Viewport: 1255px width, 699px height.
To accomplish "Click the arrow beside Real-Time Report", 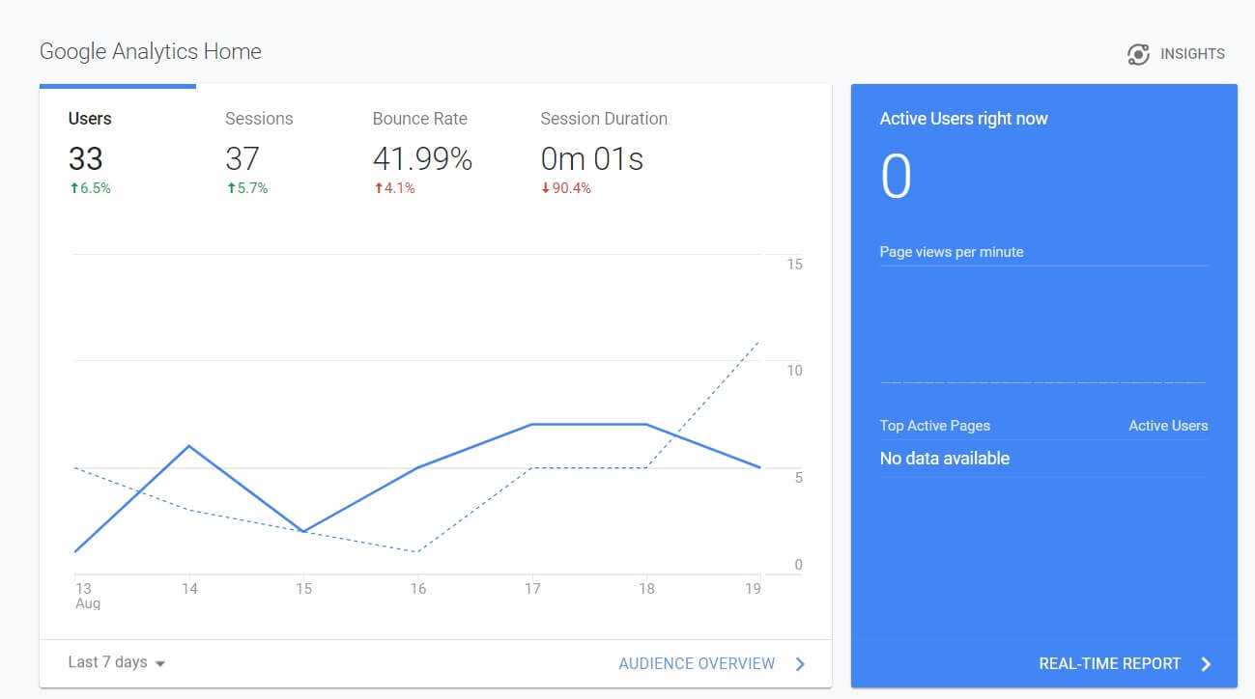I will [x=1206, y=663].
